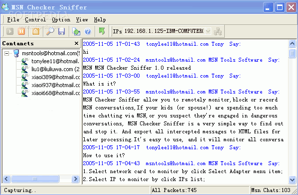The image size is (298, 195).
Task: Click the orange eject-style toolbar icon
Action: (36, 31)
